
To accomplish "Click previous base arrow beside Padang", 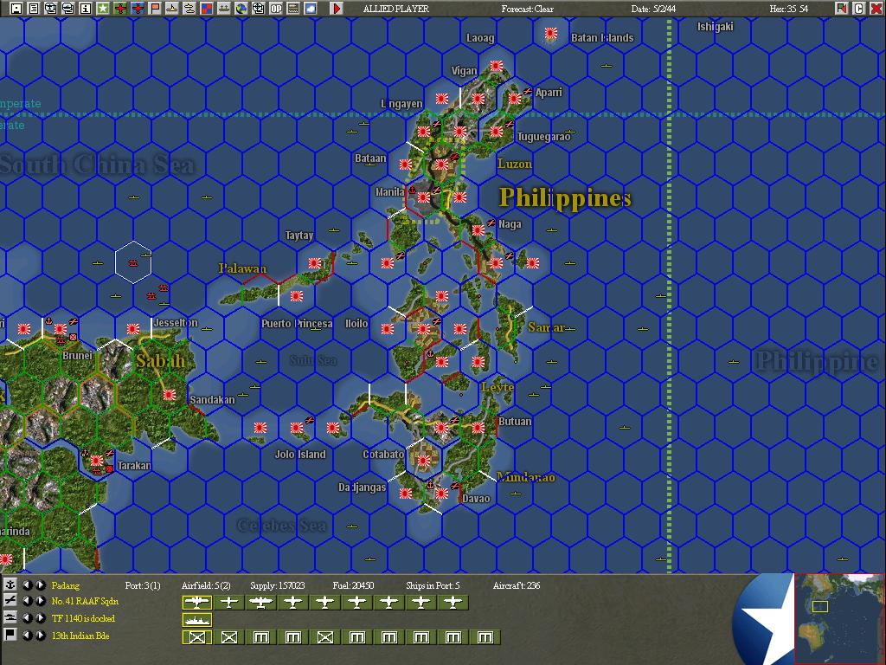I will click(x=27, y=584).
